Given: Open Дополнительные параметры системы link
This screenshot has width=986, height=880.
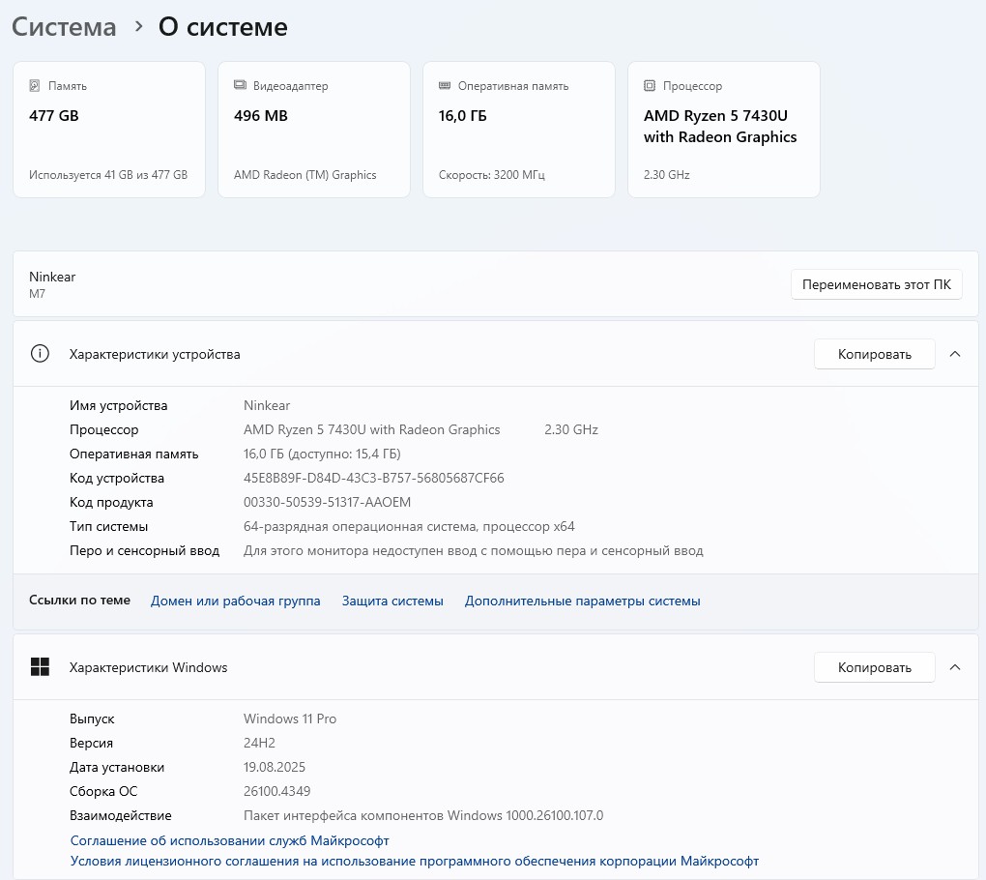Looking at the screenshot, I should pos(582,601).
